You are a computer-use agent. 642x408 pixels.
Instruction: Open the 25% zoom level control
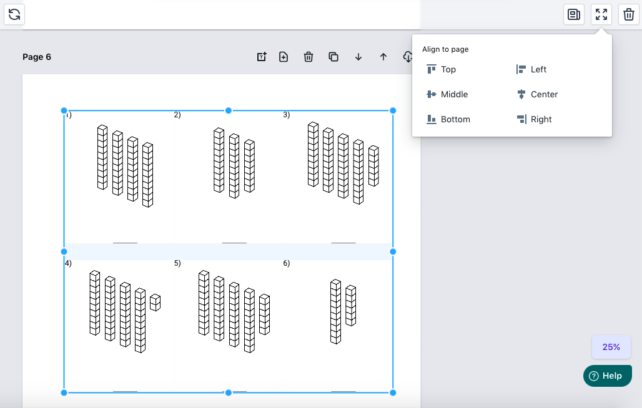[611, 347]
